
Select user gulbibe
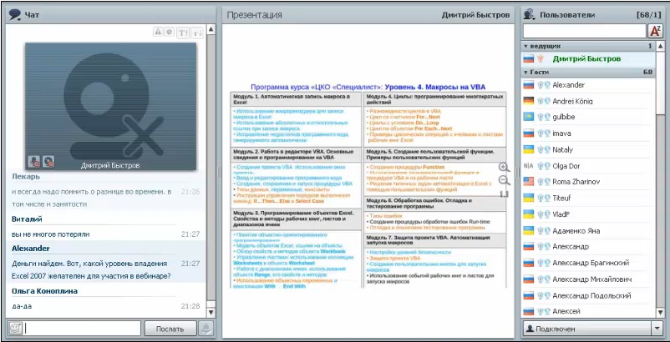[588, 117]
